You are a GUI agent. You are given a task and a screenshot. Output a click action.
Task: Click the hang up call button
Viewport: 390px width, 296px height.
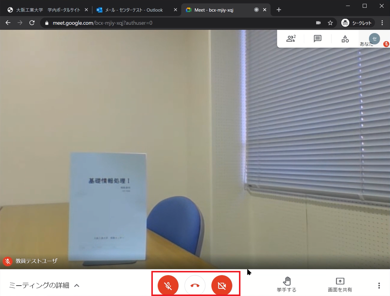(x=195, y=286)
